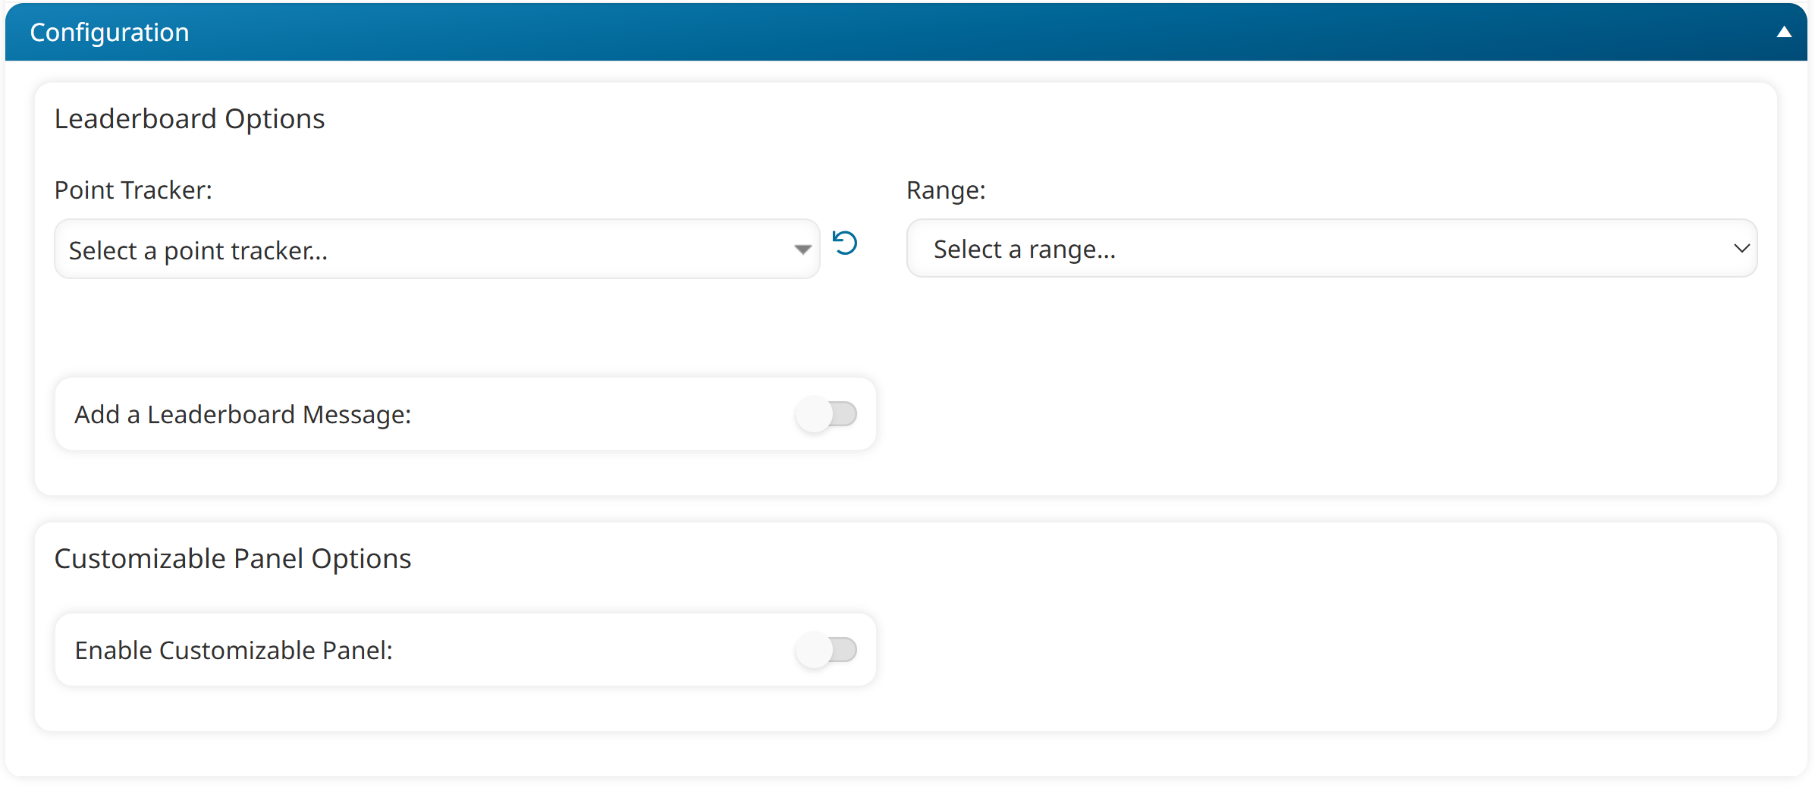Enable the Customizable Panel switch
1815x788 pixels.
(x=826, y=650)
